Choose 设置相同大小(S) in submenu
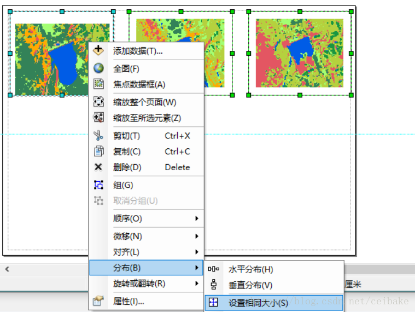This screenshot has width=415, height=312. point(274,303)
